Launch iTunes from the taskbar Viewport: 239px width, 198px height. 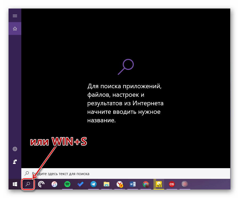point(54,184)
